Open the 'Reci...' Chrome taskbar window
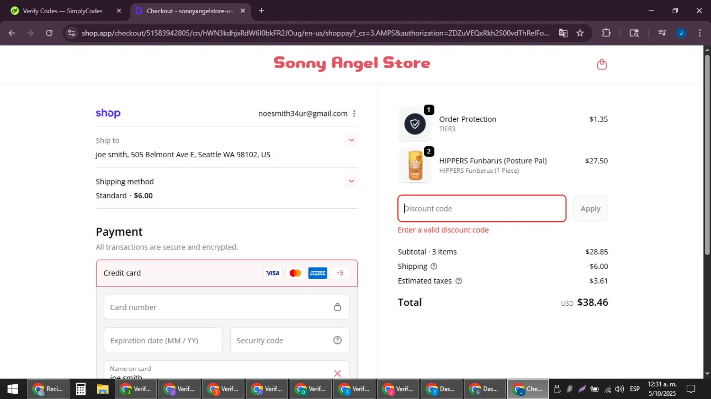711x399 pixels. [x=48, y=389]
